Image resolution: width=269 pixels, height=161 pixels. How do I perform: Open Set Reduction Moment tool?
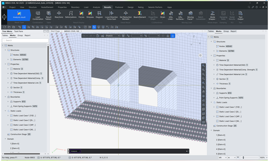(x=126, y=16)
